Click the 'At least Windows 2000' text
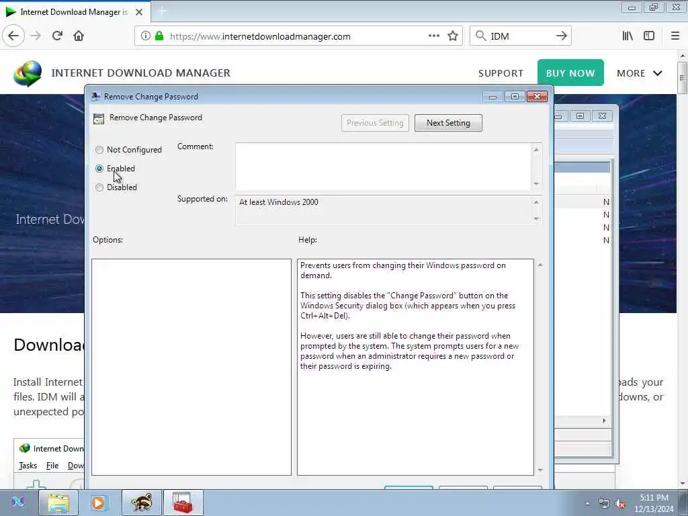This screenshot has height=516, width=688. [279, 202]
